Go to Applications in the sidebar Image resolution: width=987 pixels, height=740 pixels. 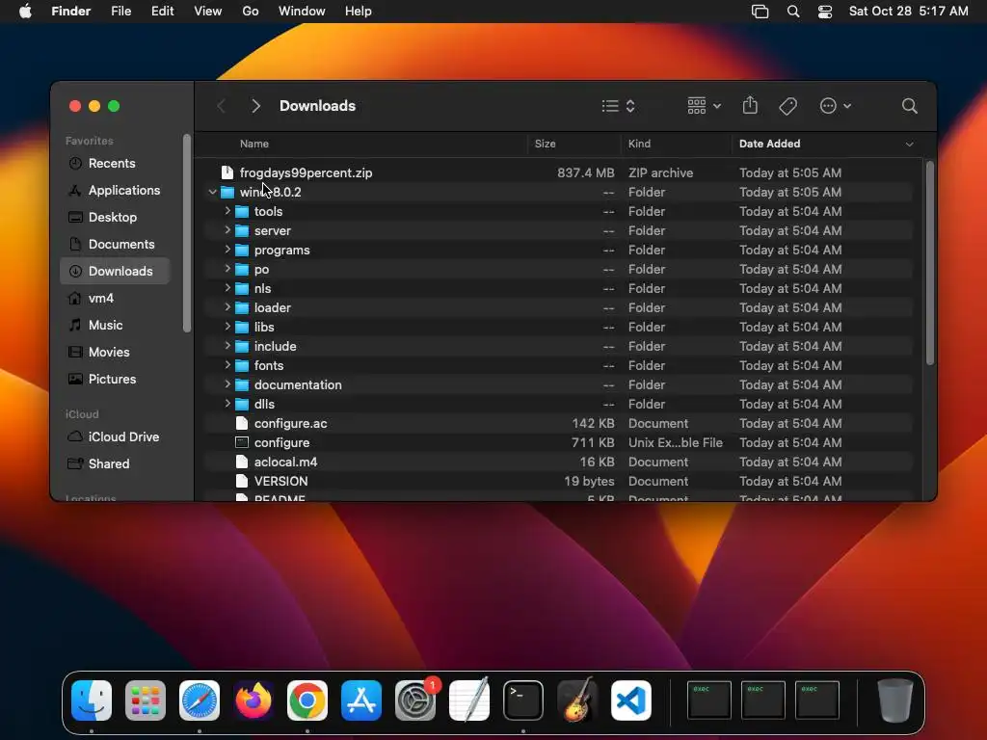115,190
